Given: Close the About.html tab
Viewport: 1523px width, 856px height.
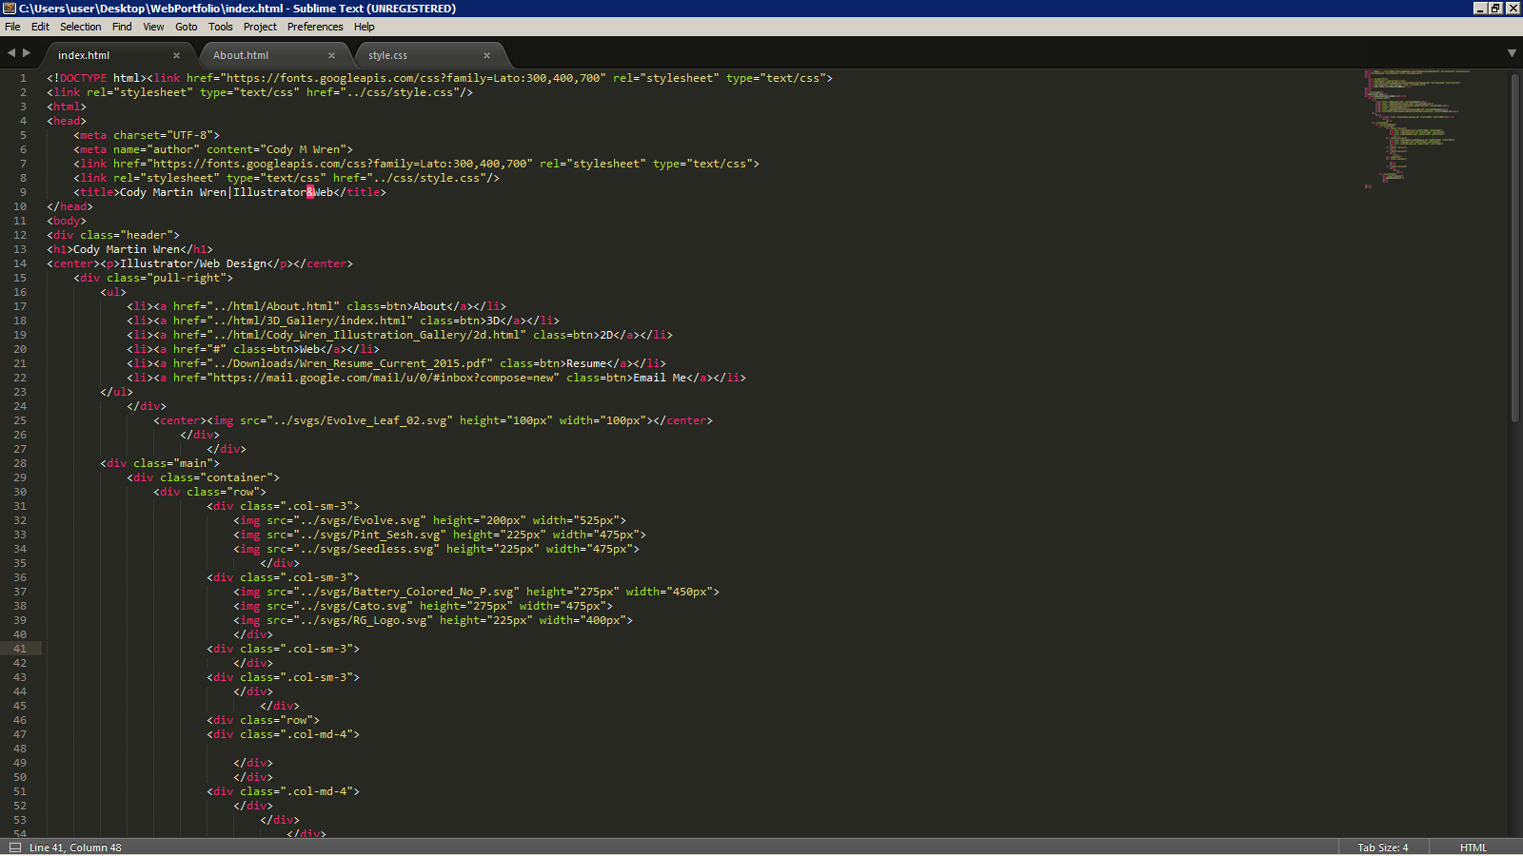Looking at the screenshot, I should (331, 55).
